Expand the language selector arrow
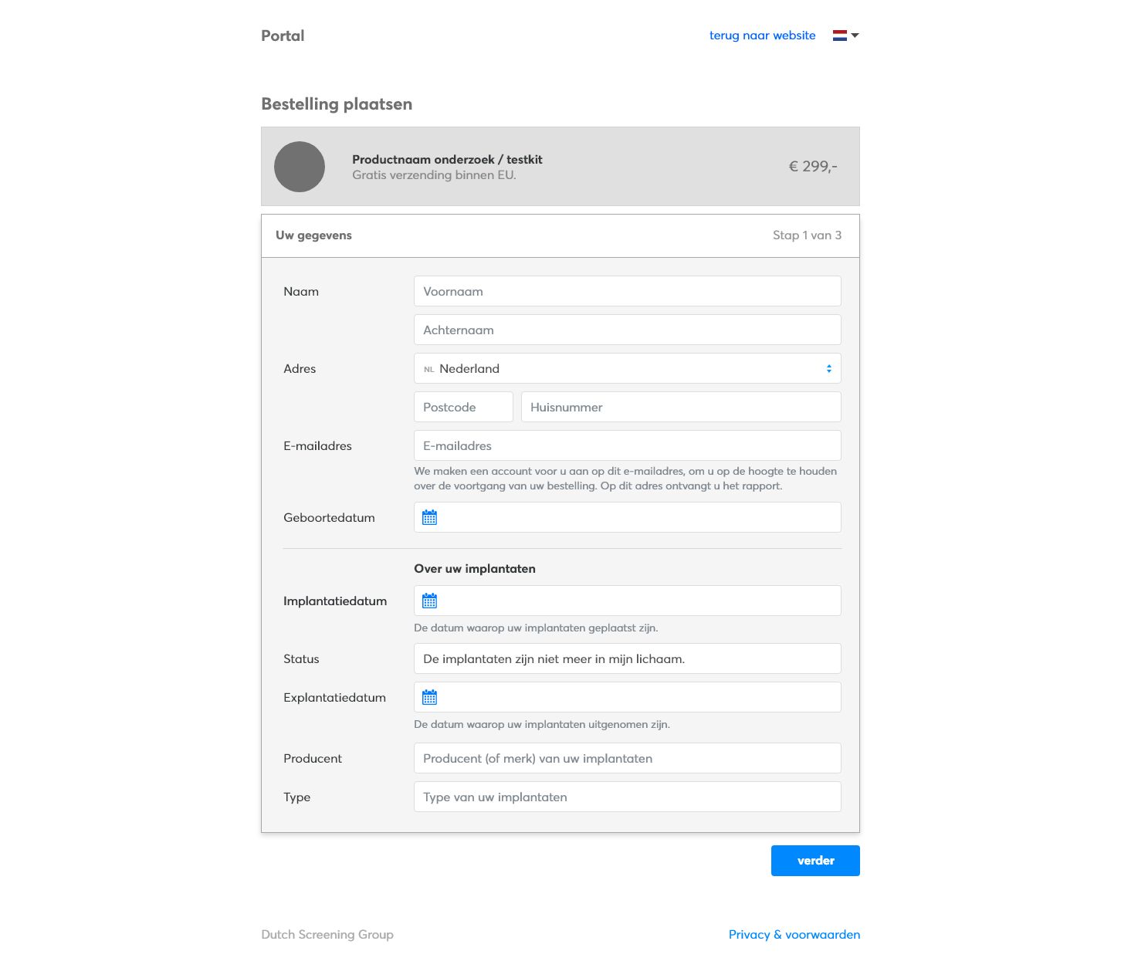The width and height of the screenshot is (1121, 968). [855, 36]
